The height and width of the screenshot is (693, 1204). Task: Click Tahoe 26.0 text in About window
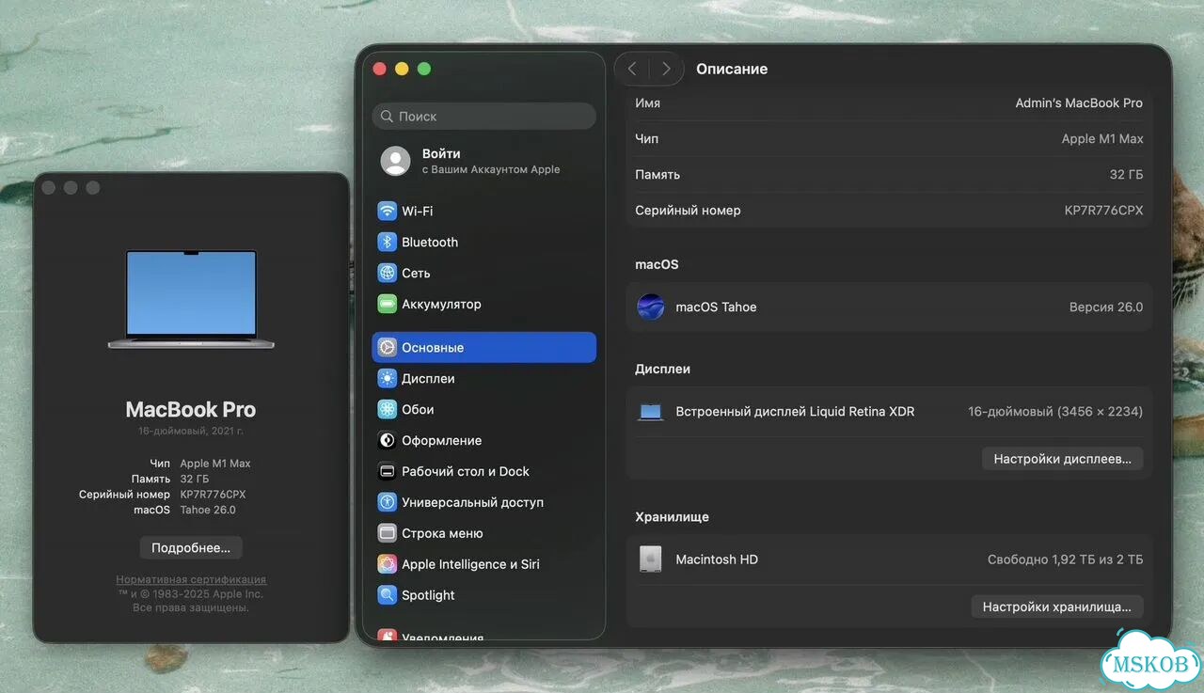point(208,510)
